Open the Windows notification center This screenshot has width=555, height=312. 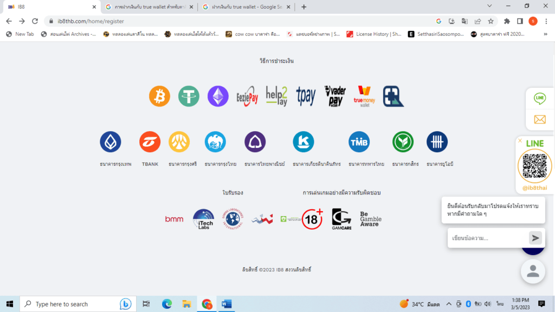pyautogui.click(x=541, y=304)
